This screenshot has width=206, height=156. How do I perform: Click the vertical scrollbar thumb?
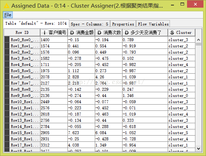(x=198, y=44)
